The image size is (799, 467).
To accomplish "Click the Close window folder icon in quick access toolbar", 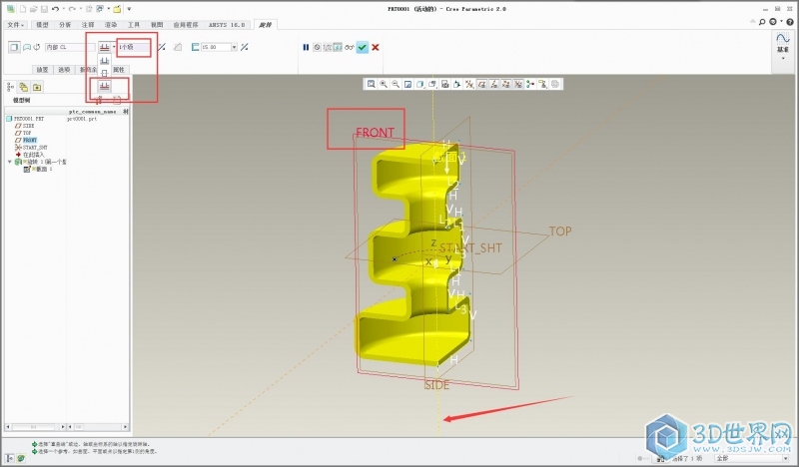I will [117, 9].
